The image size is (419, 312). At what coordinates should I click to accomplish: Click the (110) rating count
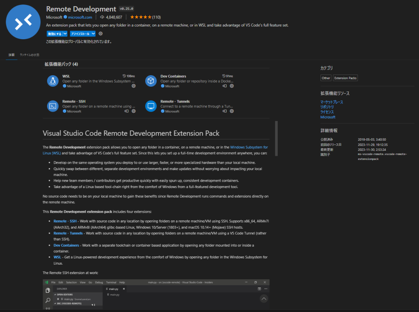point(156,17)
